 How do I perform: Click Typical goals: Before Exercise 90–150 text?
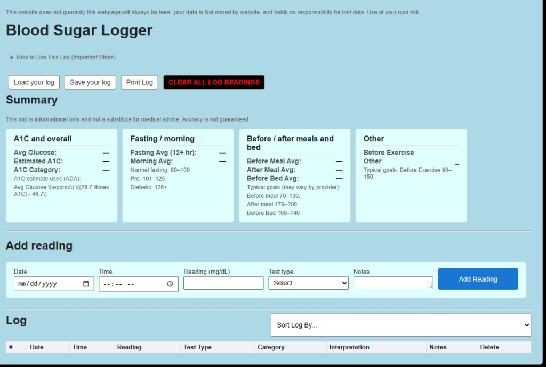click(407, 173)
